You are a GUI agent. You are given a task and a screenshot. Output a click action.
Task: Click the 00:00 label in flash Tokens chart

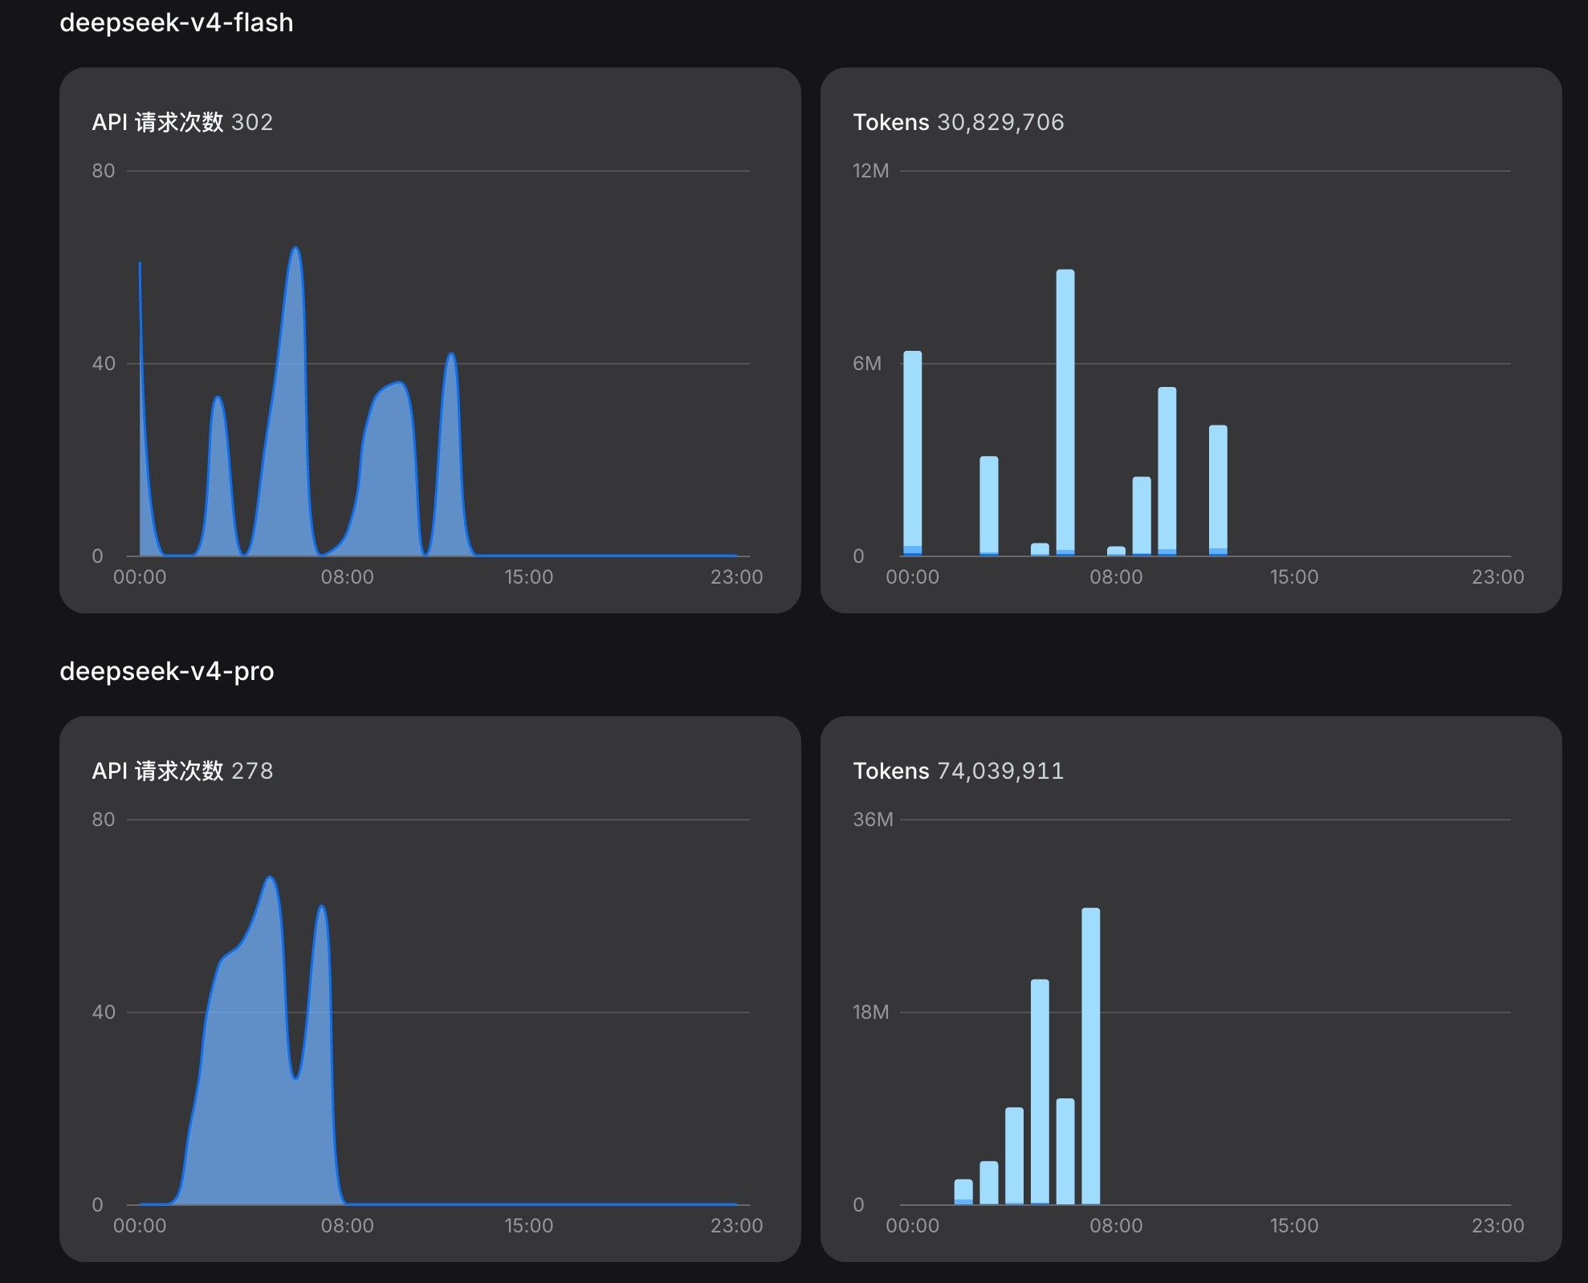click(912, 577)
